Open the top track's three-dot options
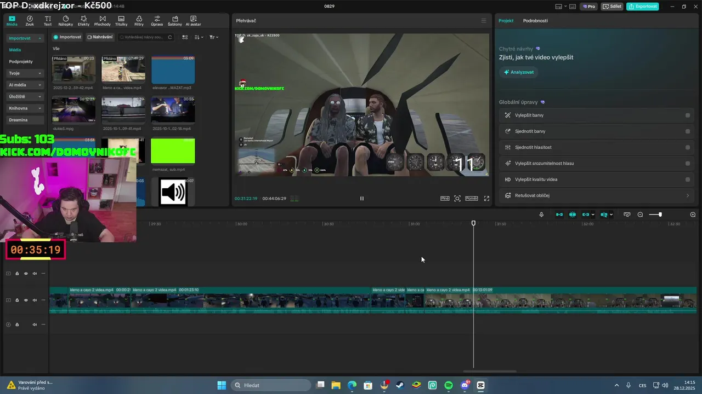702x394 pixels. click(x=43, y=274)
